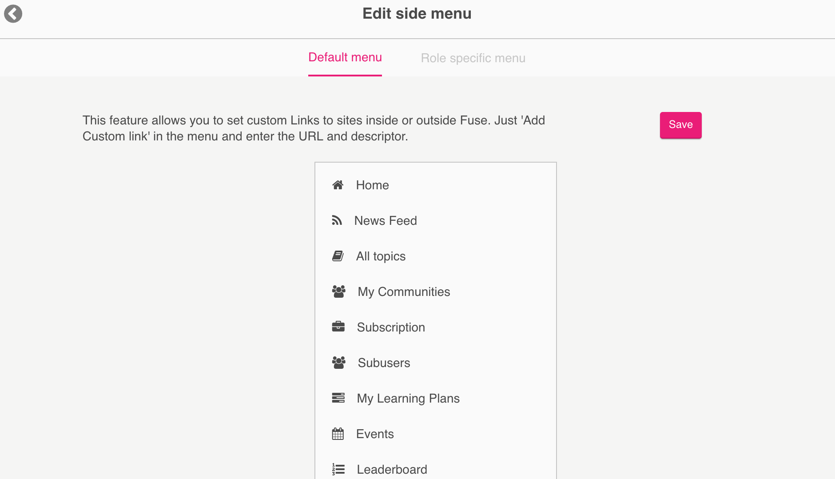
Task: Click the My Communities group icon
Action: point(339,291)
